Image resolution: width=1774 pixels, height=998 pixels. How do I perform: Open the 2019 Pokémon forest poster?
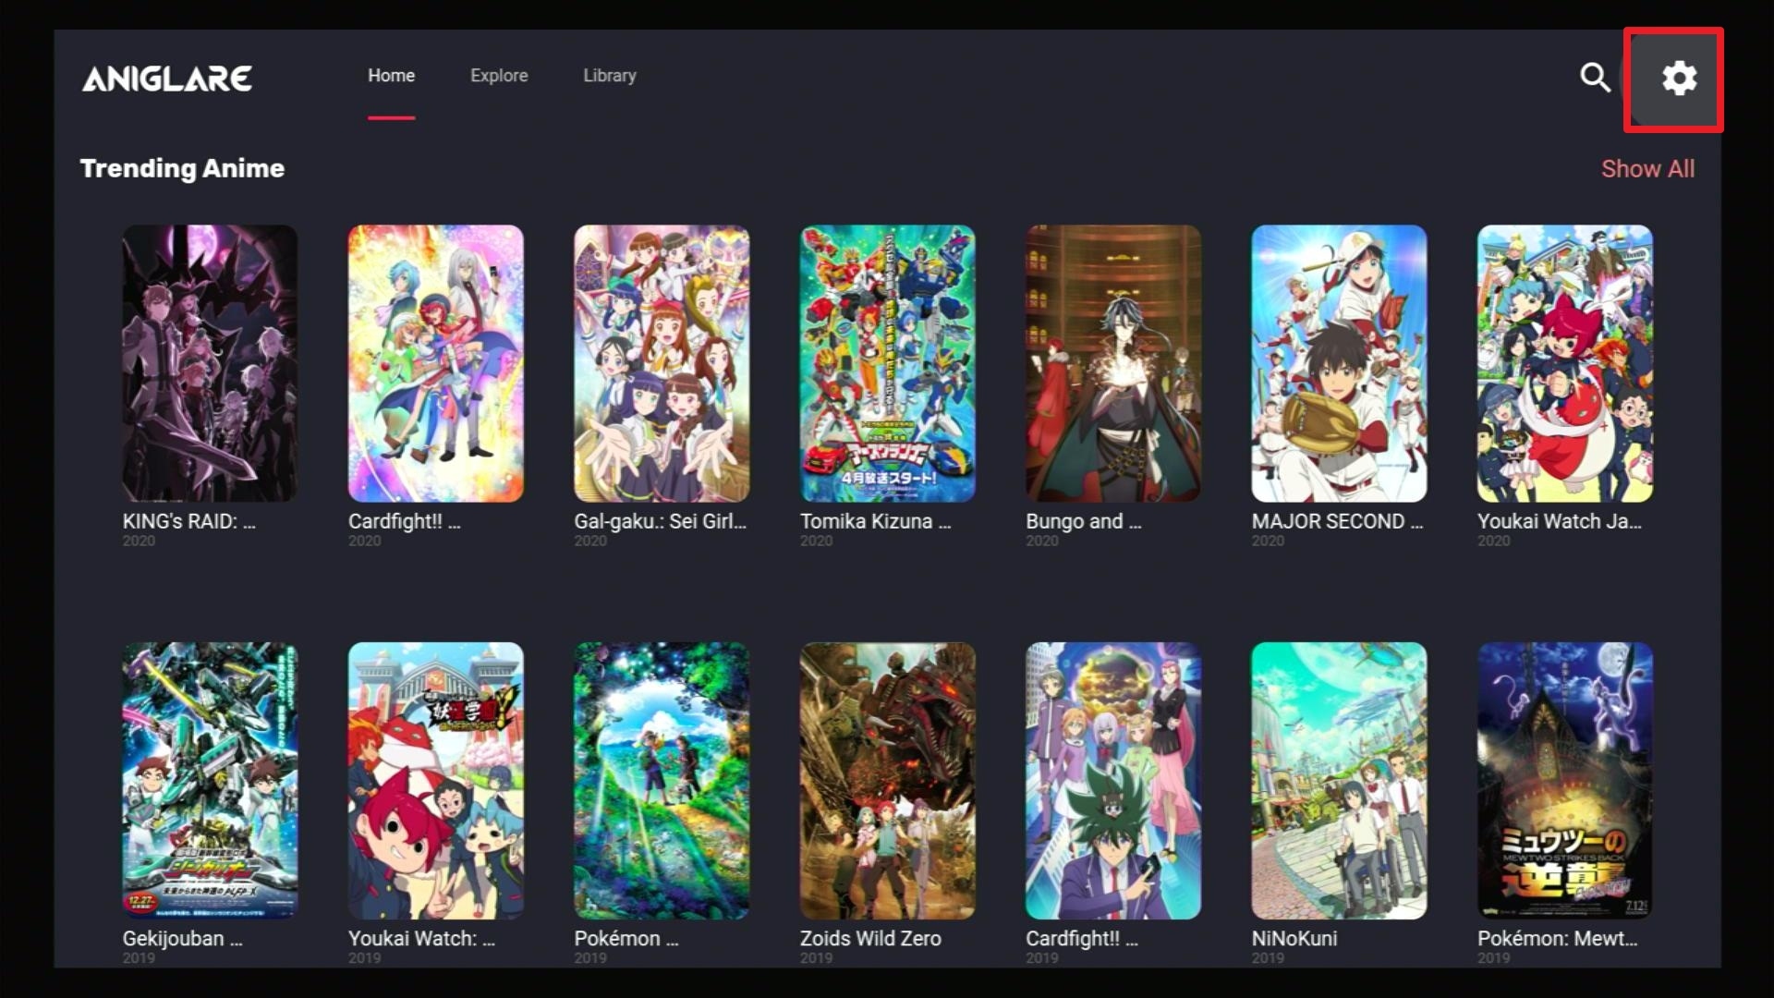662,781
